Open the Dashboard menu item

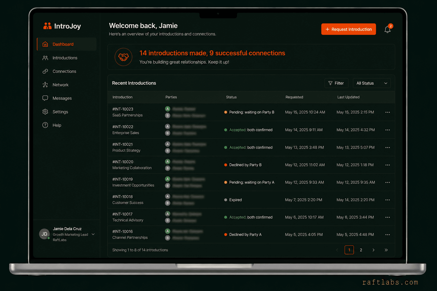[67, 44]
